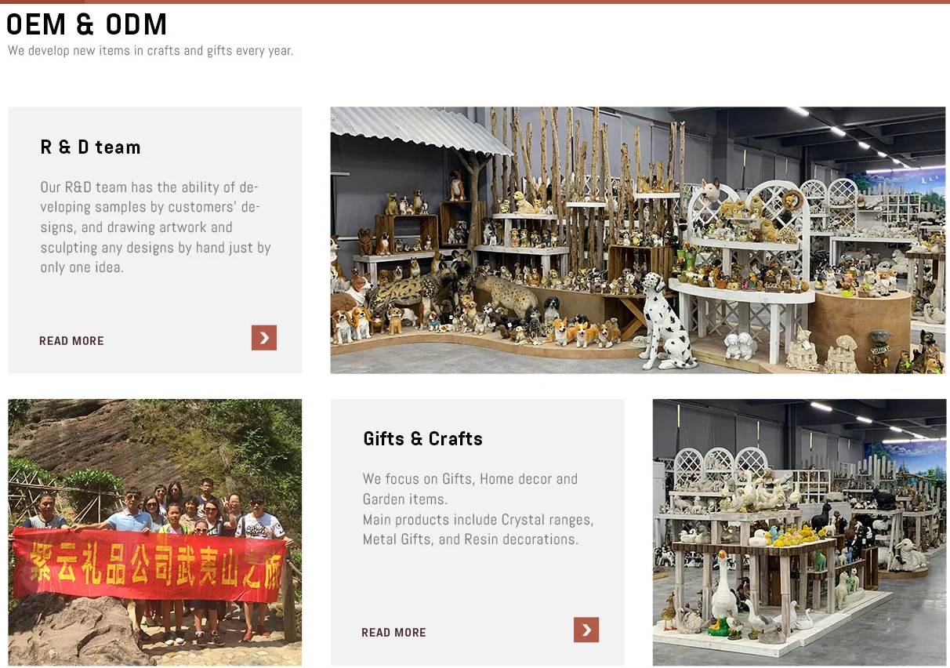Click the arrow icon in R & D team card
This screenshot has width=950, height=668.
coord(264,338)
